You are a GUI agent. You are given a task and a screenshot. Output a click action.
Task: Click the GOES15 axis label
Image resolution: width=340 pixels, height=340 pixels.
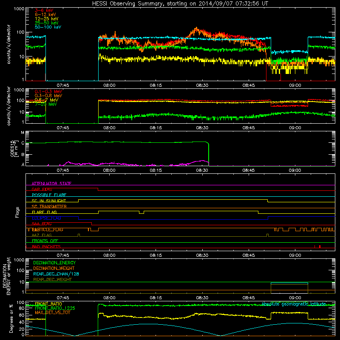(x=14, y=148)
